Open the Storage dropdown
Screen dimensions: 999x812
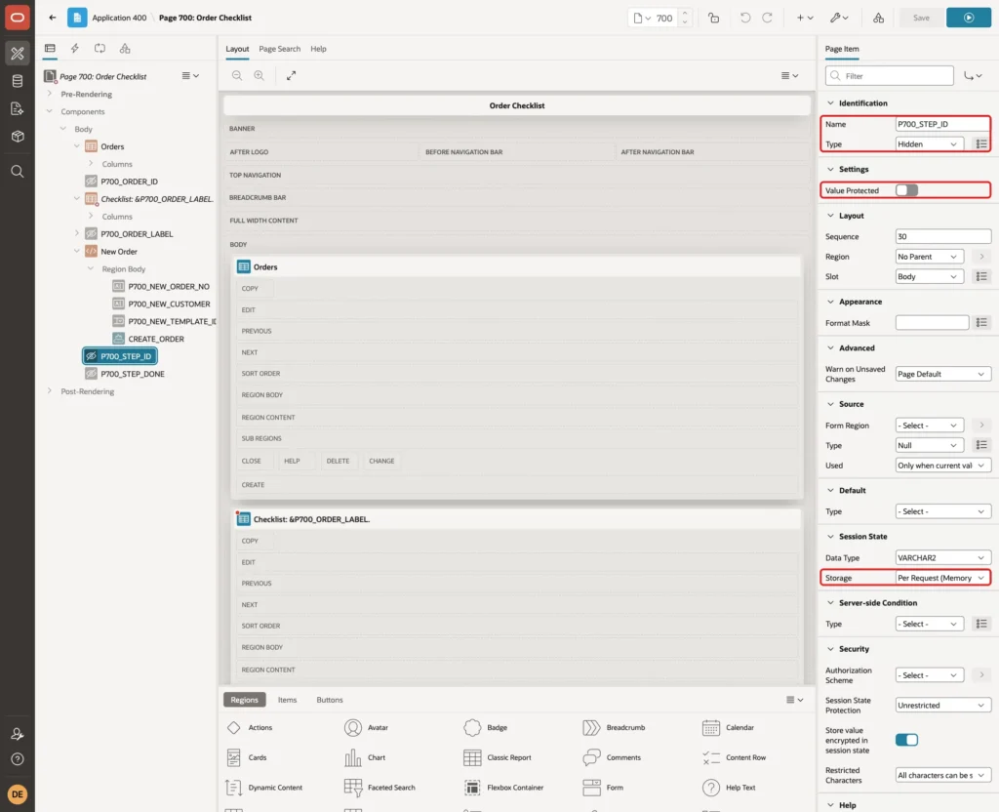(942, 578)
